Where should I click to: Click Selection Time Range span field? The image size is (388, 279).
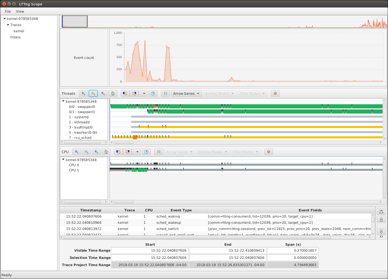point(293,258)
